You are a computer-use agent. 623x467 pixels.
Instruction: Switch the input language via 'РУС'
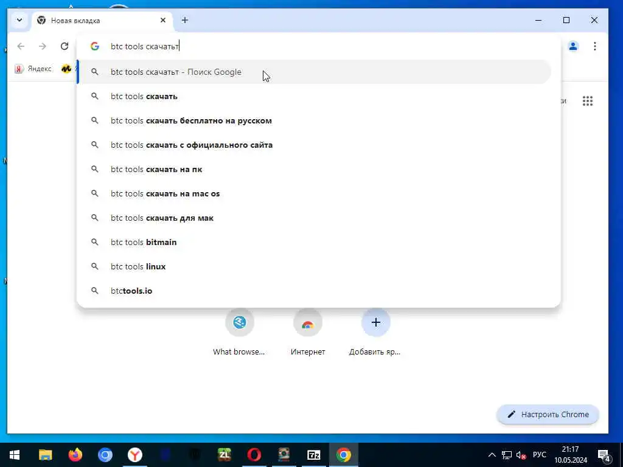[x=539, y=455]
